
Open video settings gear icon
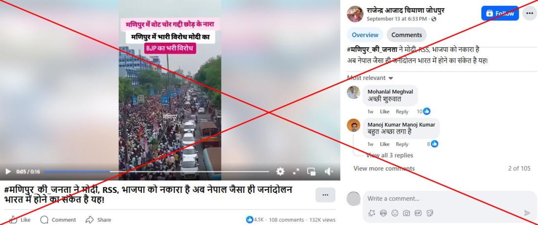pyautogui.click(x=280, y=171)
